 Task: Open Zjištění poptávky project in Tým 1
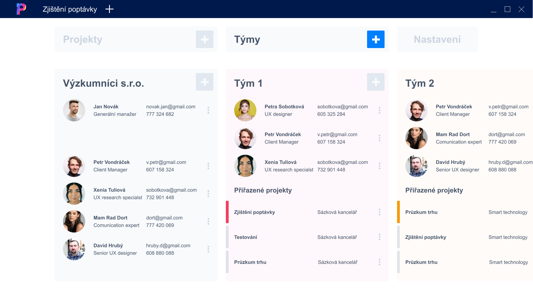(254, 212)
